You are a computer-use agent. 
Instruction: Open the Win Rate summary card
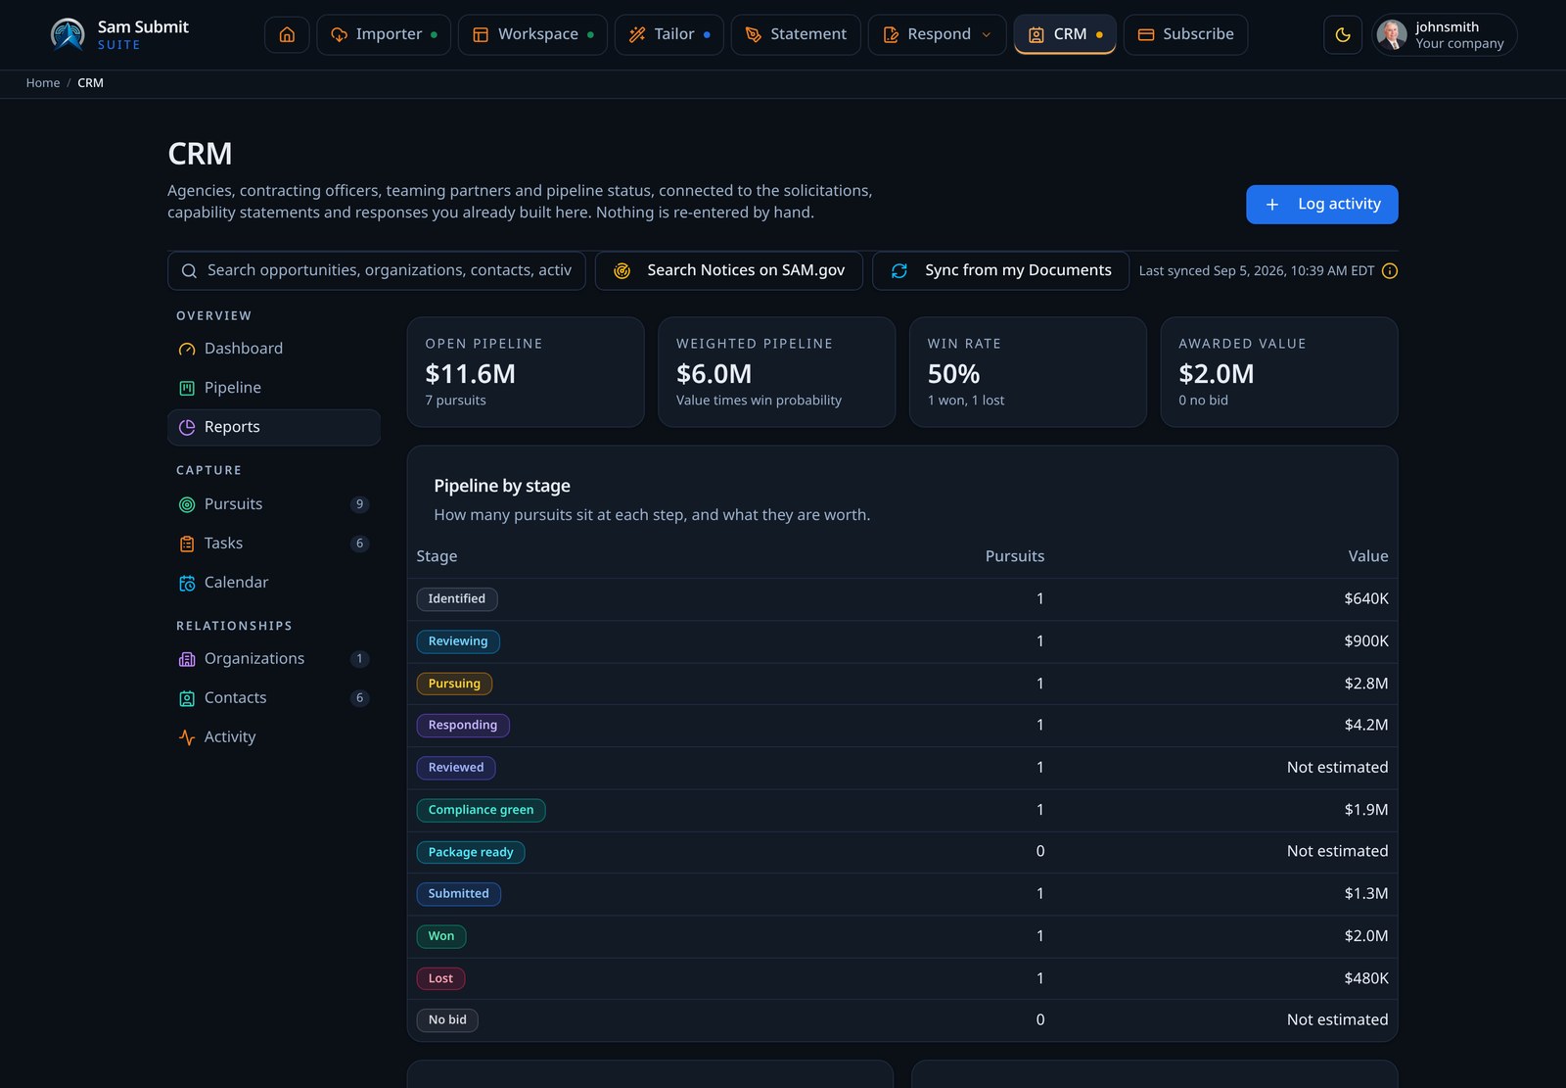click(1028, 372)
